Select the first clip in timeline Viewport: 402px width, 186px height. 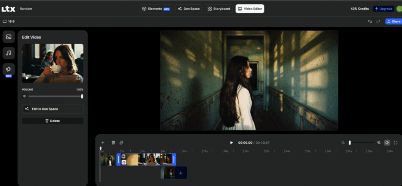point(108,159)
